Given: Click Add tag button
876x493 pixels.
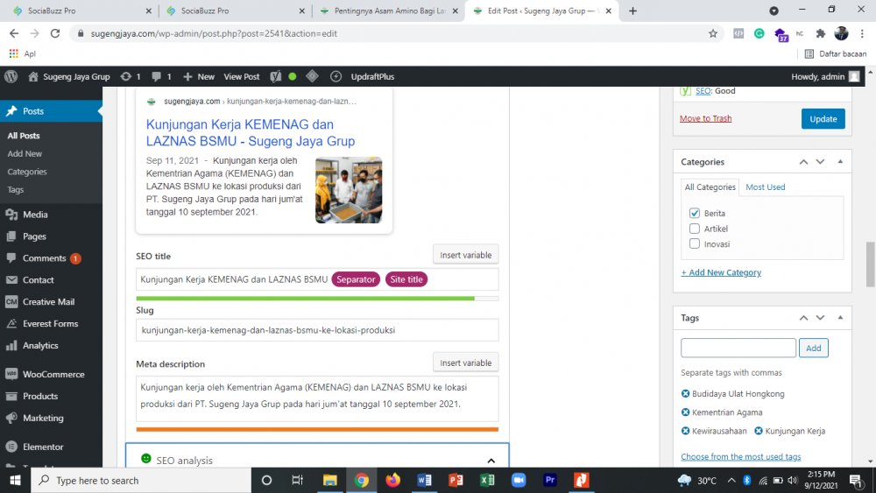Looking at the screenshot, I should coord(814,348).
